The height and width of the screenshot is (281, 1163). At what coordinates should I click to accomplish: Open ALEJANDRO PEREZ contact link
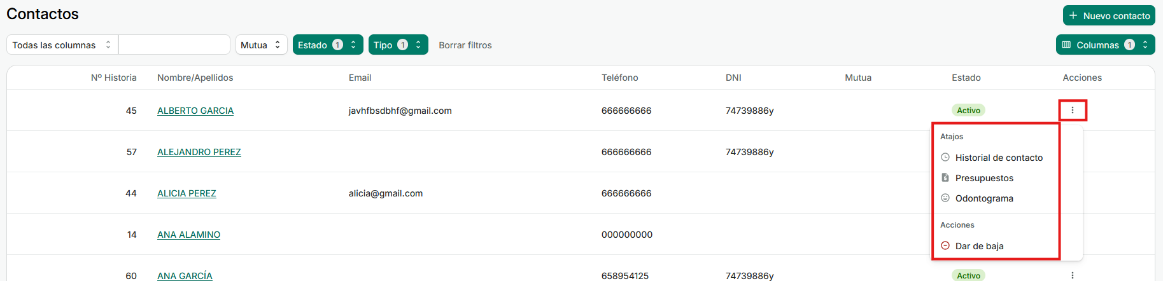(x=199, y=152)
